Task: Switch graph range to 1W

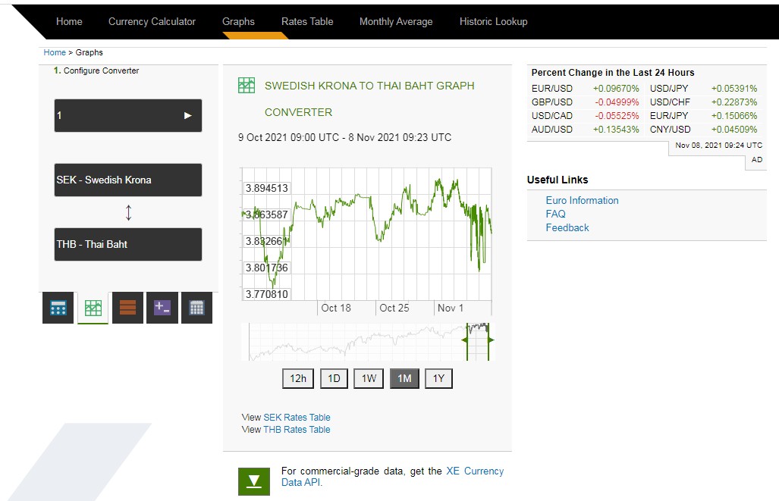Action: coord(369,378)
